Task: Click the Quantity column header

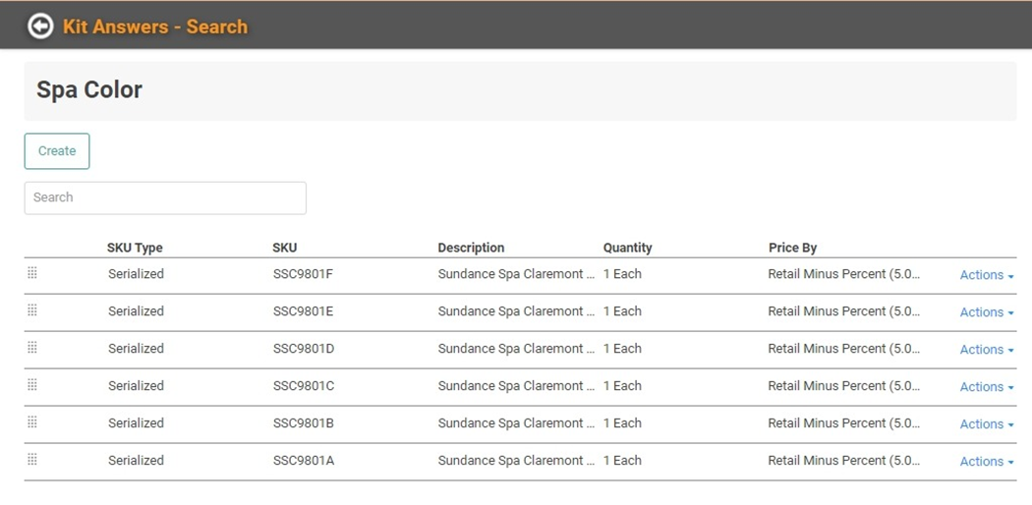Action: (627, 248)
